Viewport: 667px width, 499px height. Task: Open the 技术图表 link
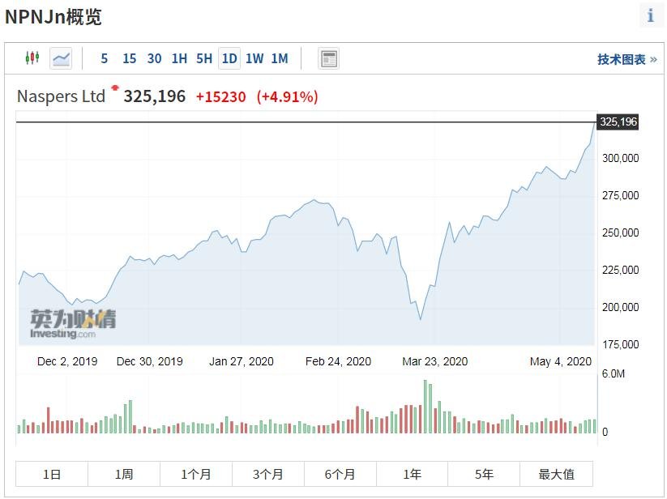pyautogui.click(x=626, y=59)
